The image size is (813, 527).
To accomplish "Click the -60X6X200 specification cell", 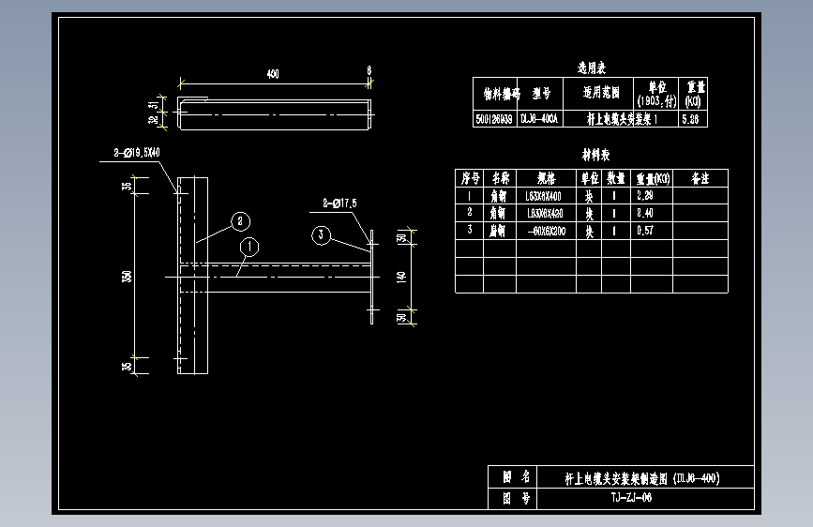I will tap(547, 232).
